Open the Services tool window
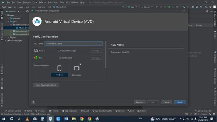Image resolution: width=217 pixels, height=122 pixels. pyautogui.click(x=120, y=111)
